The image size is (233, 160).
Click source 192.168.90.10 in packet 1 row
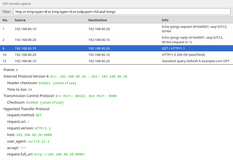click(25, 29)
